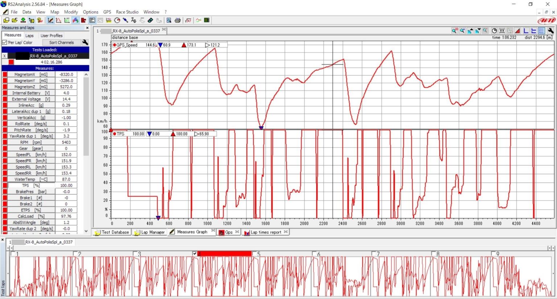Viewport: 557px width, 299px height.
Task: Click the stacked-lines tiled graph layout icon
Action: tap(541, 31)
